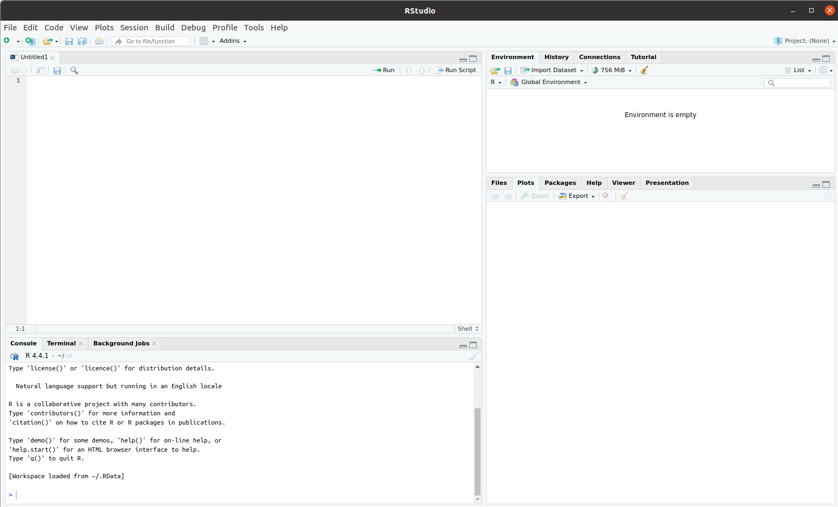Open the Export dropdown in Plots pane
This screenshot has width=838, height=507.
577,196
